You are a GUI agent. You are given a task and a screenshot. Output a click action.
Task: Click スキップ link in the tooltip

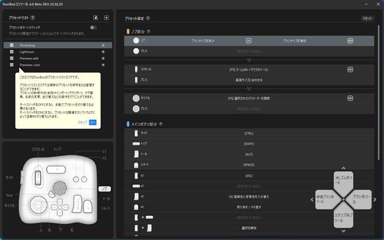(x=82, y=122)
